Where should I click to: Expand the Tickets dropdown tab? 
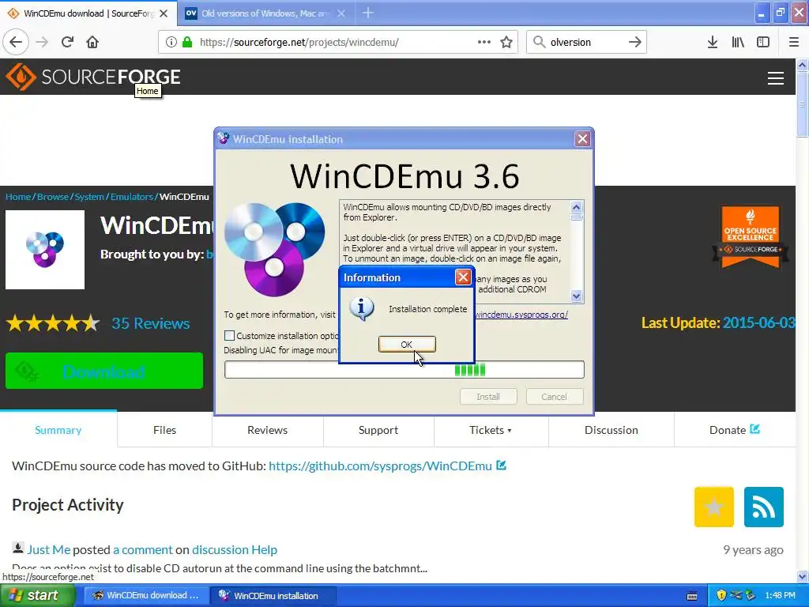click(491, 430)
